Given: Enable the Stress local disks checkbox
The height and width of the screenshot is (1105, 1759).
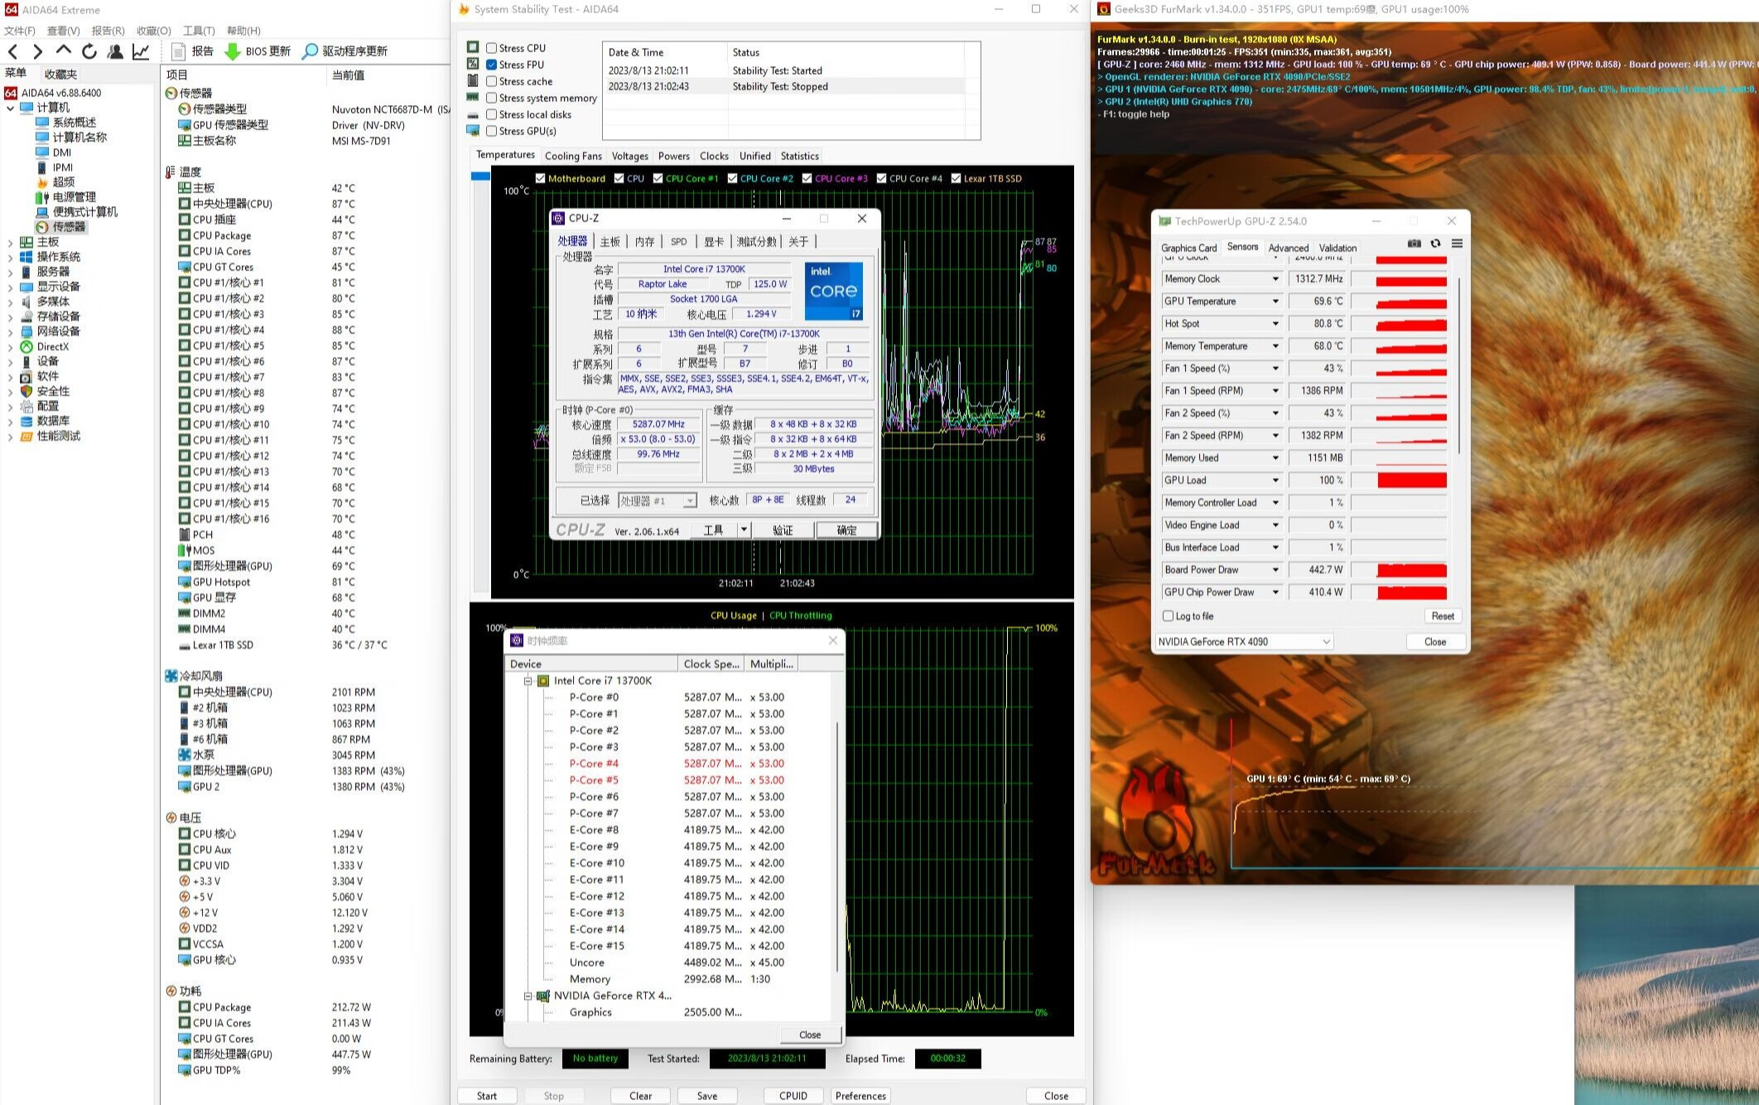Looking at the screenshot, I should click(492, 114).
